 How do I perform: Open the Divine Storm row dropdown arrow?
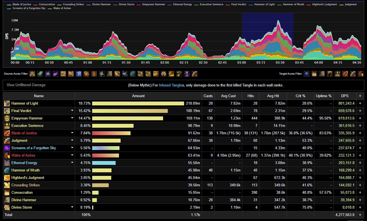tap(72, 207)
